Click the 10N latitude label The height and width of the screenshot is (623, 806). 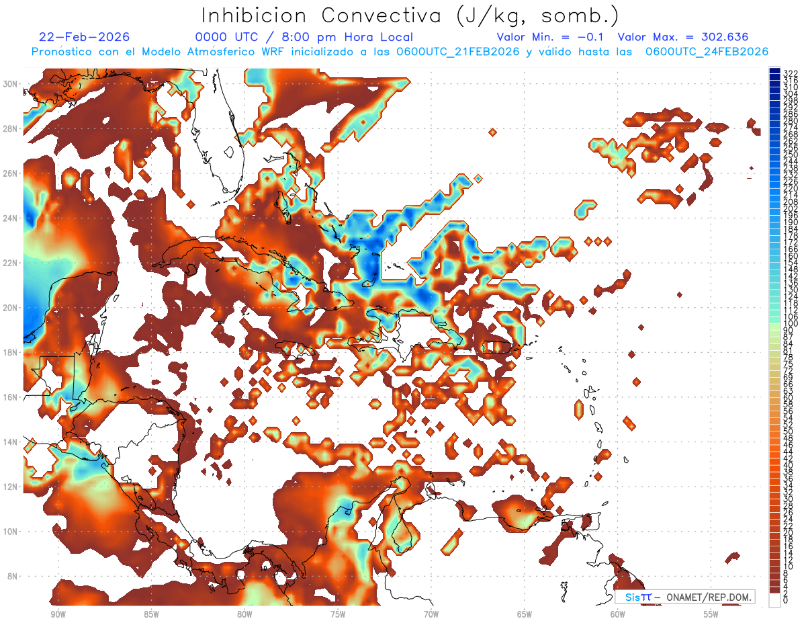pyautogui.click(x=11, y=531)
